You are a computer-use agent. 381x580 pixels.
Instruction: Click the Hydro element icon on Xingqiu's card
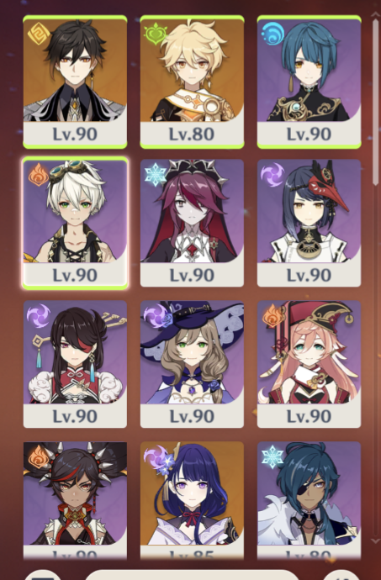pos(273,34)
